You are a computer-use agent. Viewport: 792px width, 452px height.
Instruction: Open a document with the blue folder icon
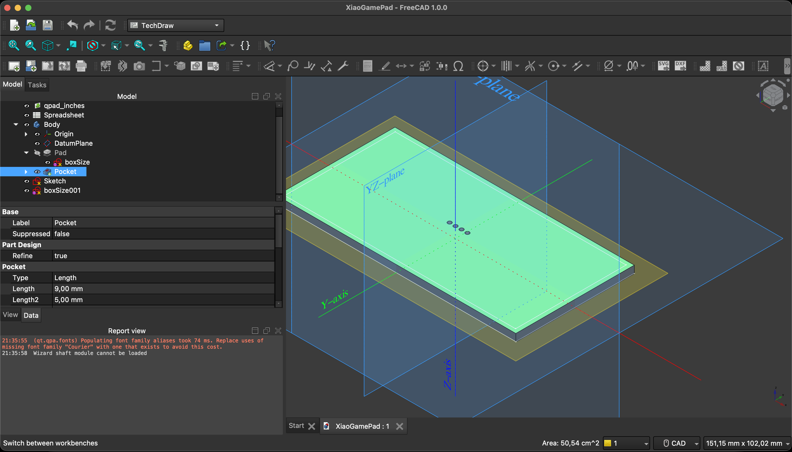tap(205, 46)
